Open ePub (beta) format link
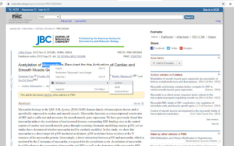234x146 pixels. 183,37
